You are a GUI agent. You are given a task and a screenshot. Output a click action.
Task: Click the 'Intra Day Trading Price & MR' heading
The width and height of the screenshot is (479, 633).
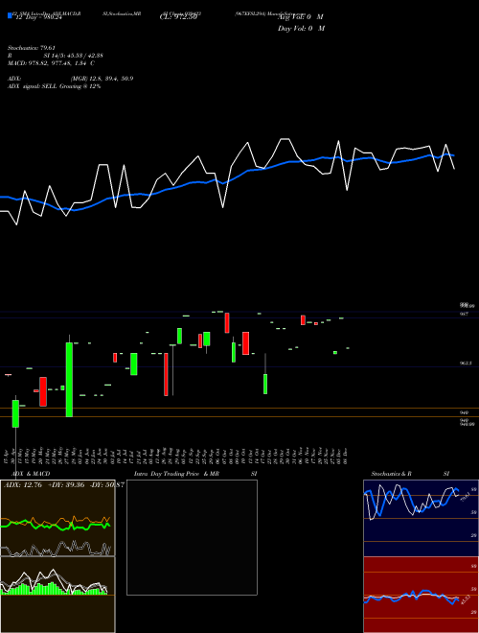176,474
